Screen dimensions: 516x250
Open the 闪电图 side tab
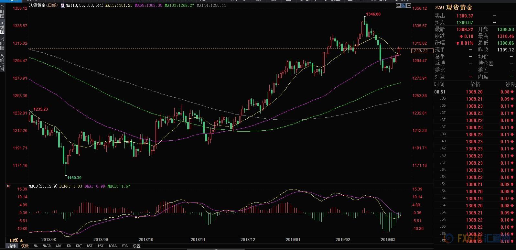[2, 43]
